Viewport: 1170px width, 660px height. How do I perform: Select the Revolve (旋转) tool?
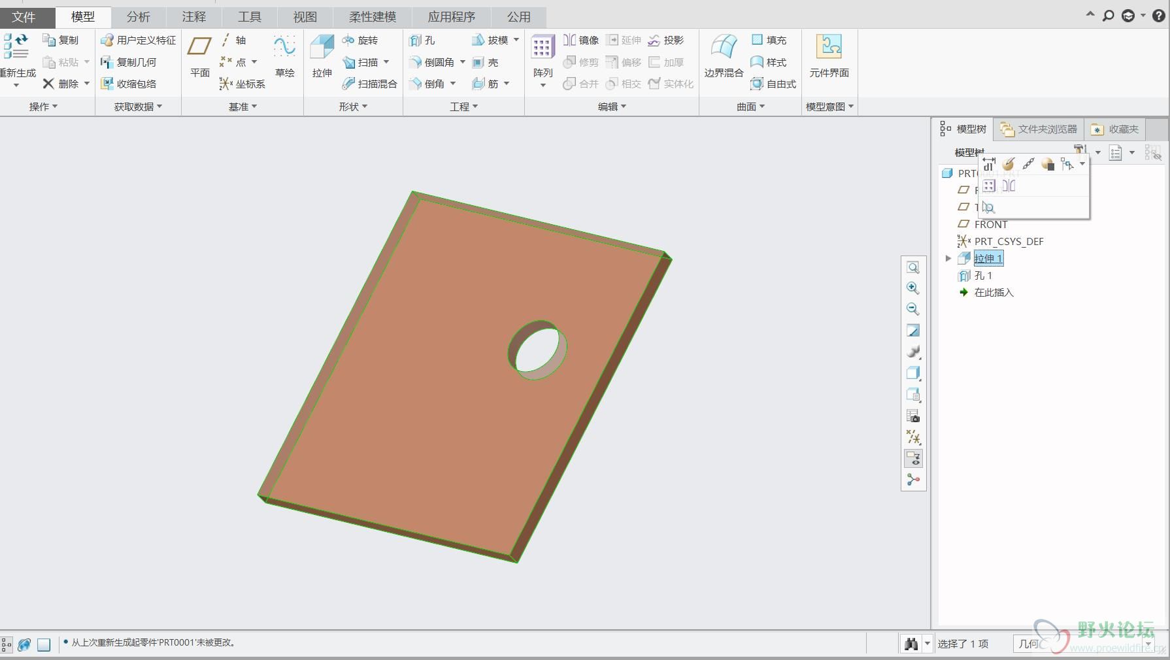(x=360, y=40)
